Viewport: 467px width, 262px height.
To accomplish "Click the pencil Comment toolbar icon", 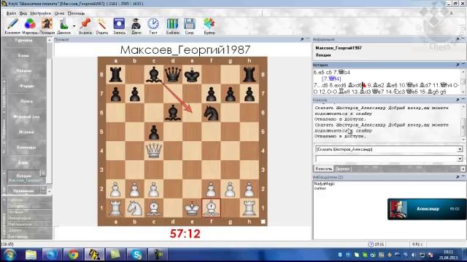I will coord(12,24).
